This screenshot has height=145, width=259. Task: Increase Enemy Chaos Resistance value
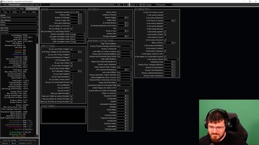pos(172,76)
